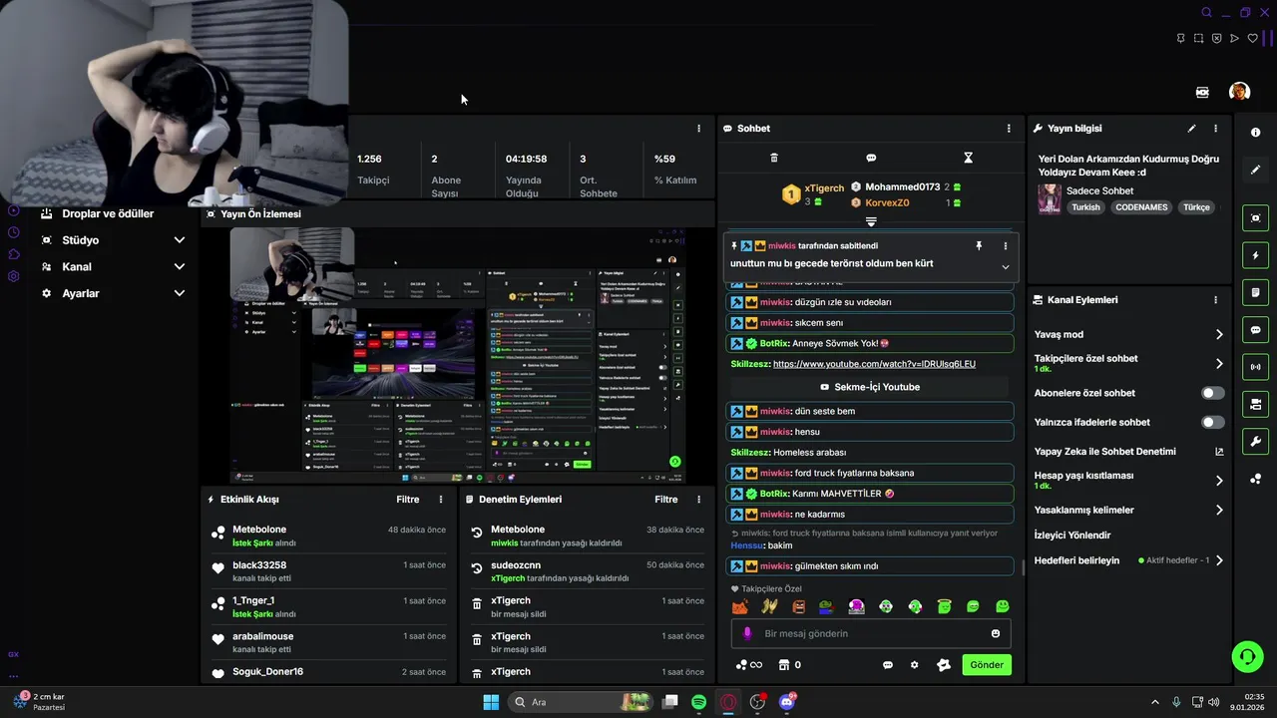Click the hourglass icon in chat toolbar

(968, 158)
